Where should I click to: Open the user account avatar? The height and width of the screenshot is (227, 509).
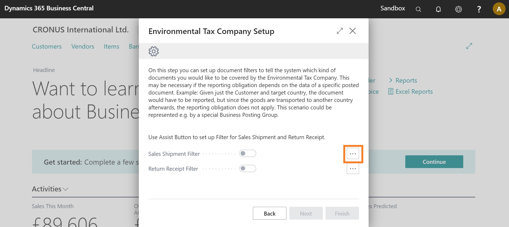pyautogui.click(x=499, y=9)
